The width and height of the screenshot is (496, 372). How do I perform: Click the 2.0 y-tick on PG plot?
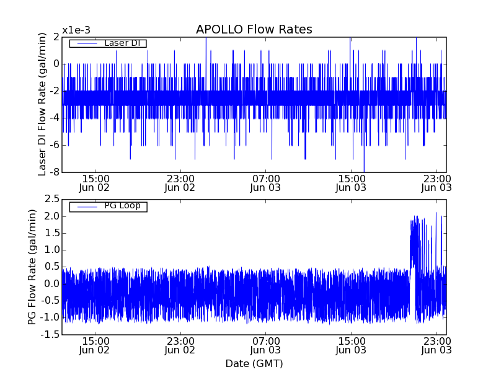[x=52, y=216]
